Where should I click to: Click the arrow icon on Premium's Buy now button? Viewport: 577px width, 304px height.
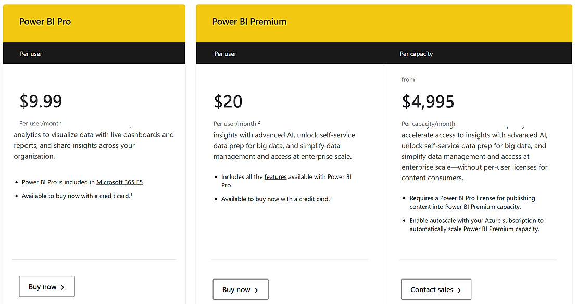[x=257, y=289]
